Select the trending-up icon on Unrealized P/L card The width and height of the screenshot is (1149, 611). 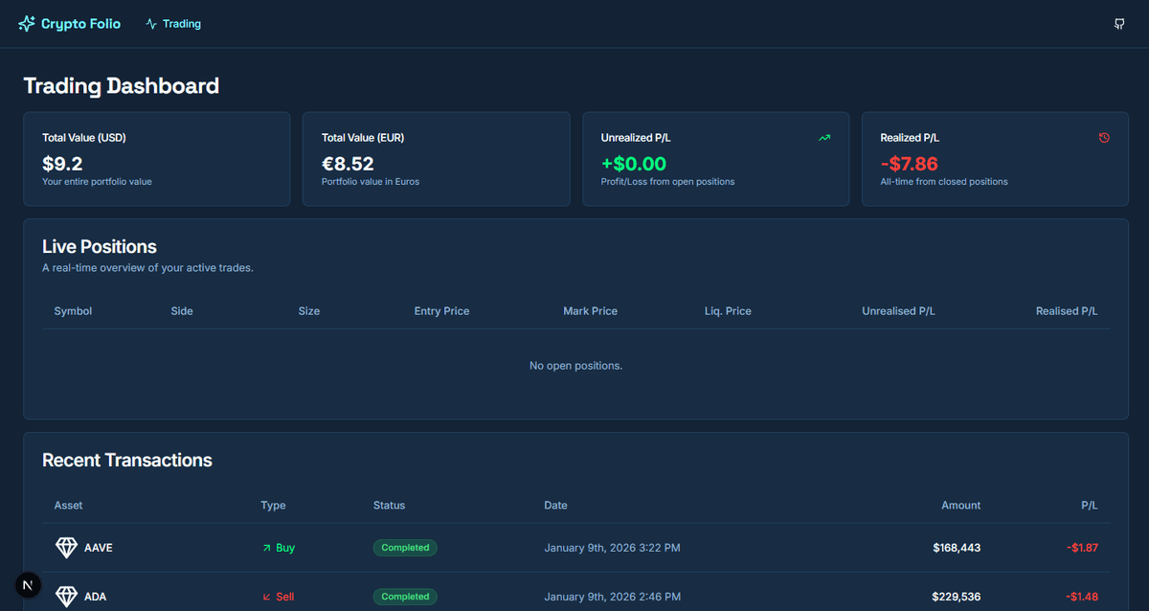(824, 137)
